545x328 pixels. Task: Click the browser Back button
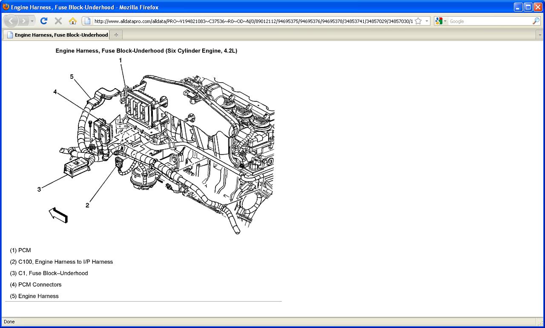11,21
